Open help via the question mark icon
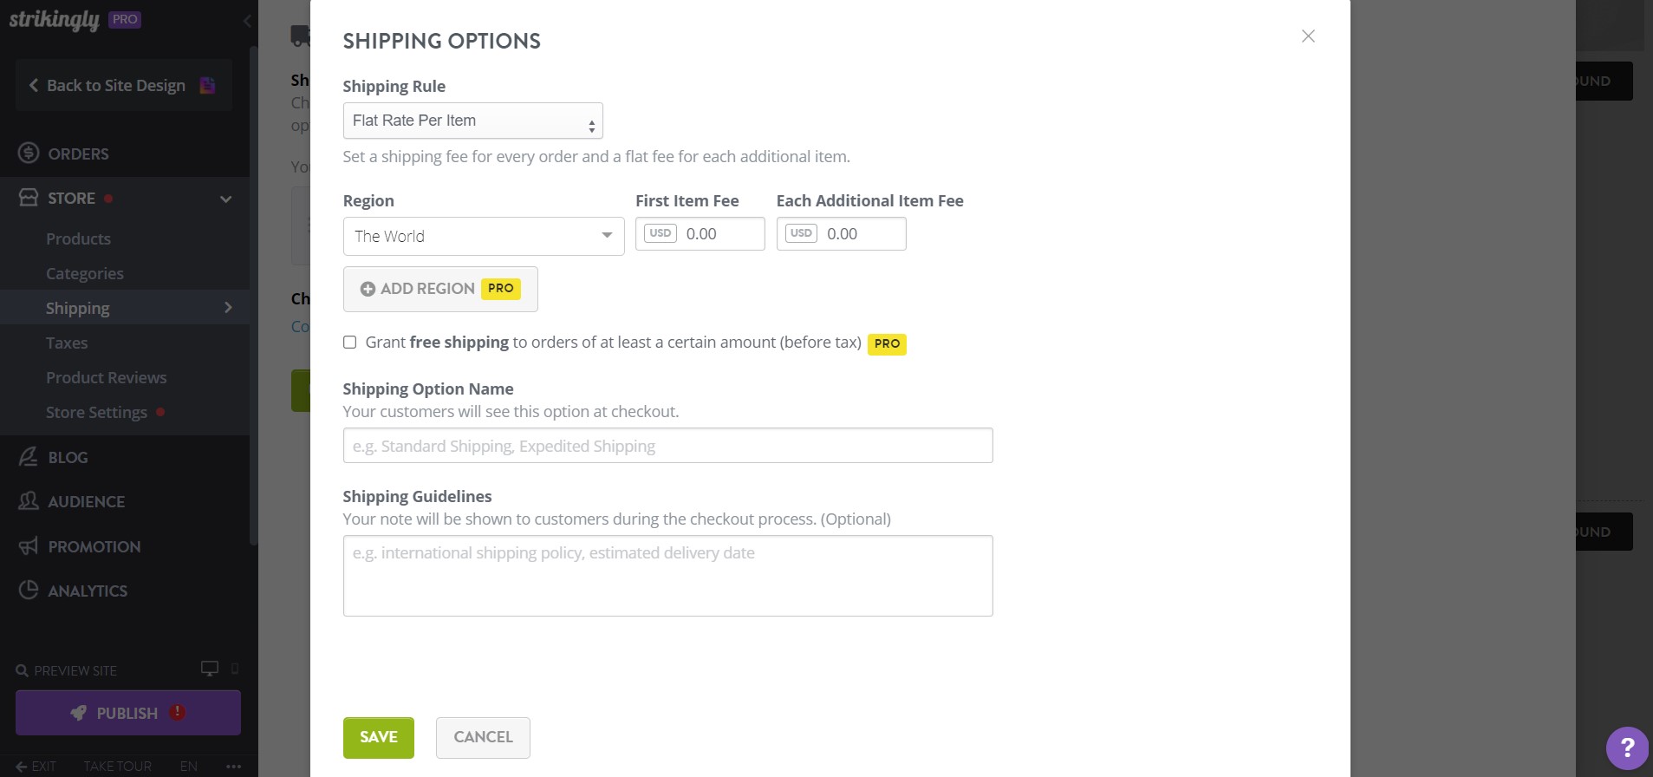 pyautogui.click(x=1626, y=748)
